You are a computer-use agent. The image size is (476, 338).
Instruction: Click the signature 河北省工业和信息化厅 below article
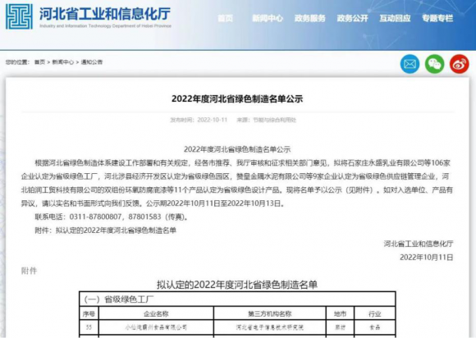(x=419, y=244)
